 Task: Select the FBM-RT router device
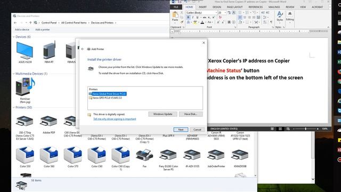coord(49,52)
